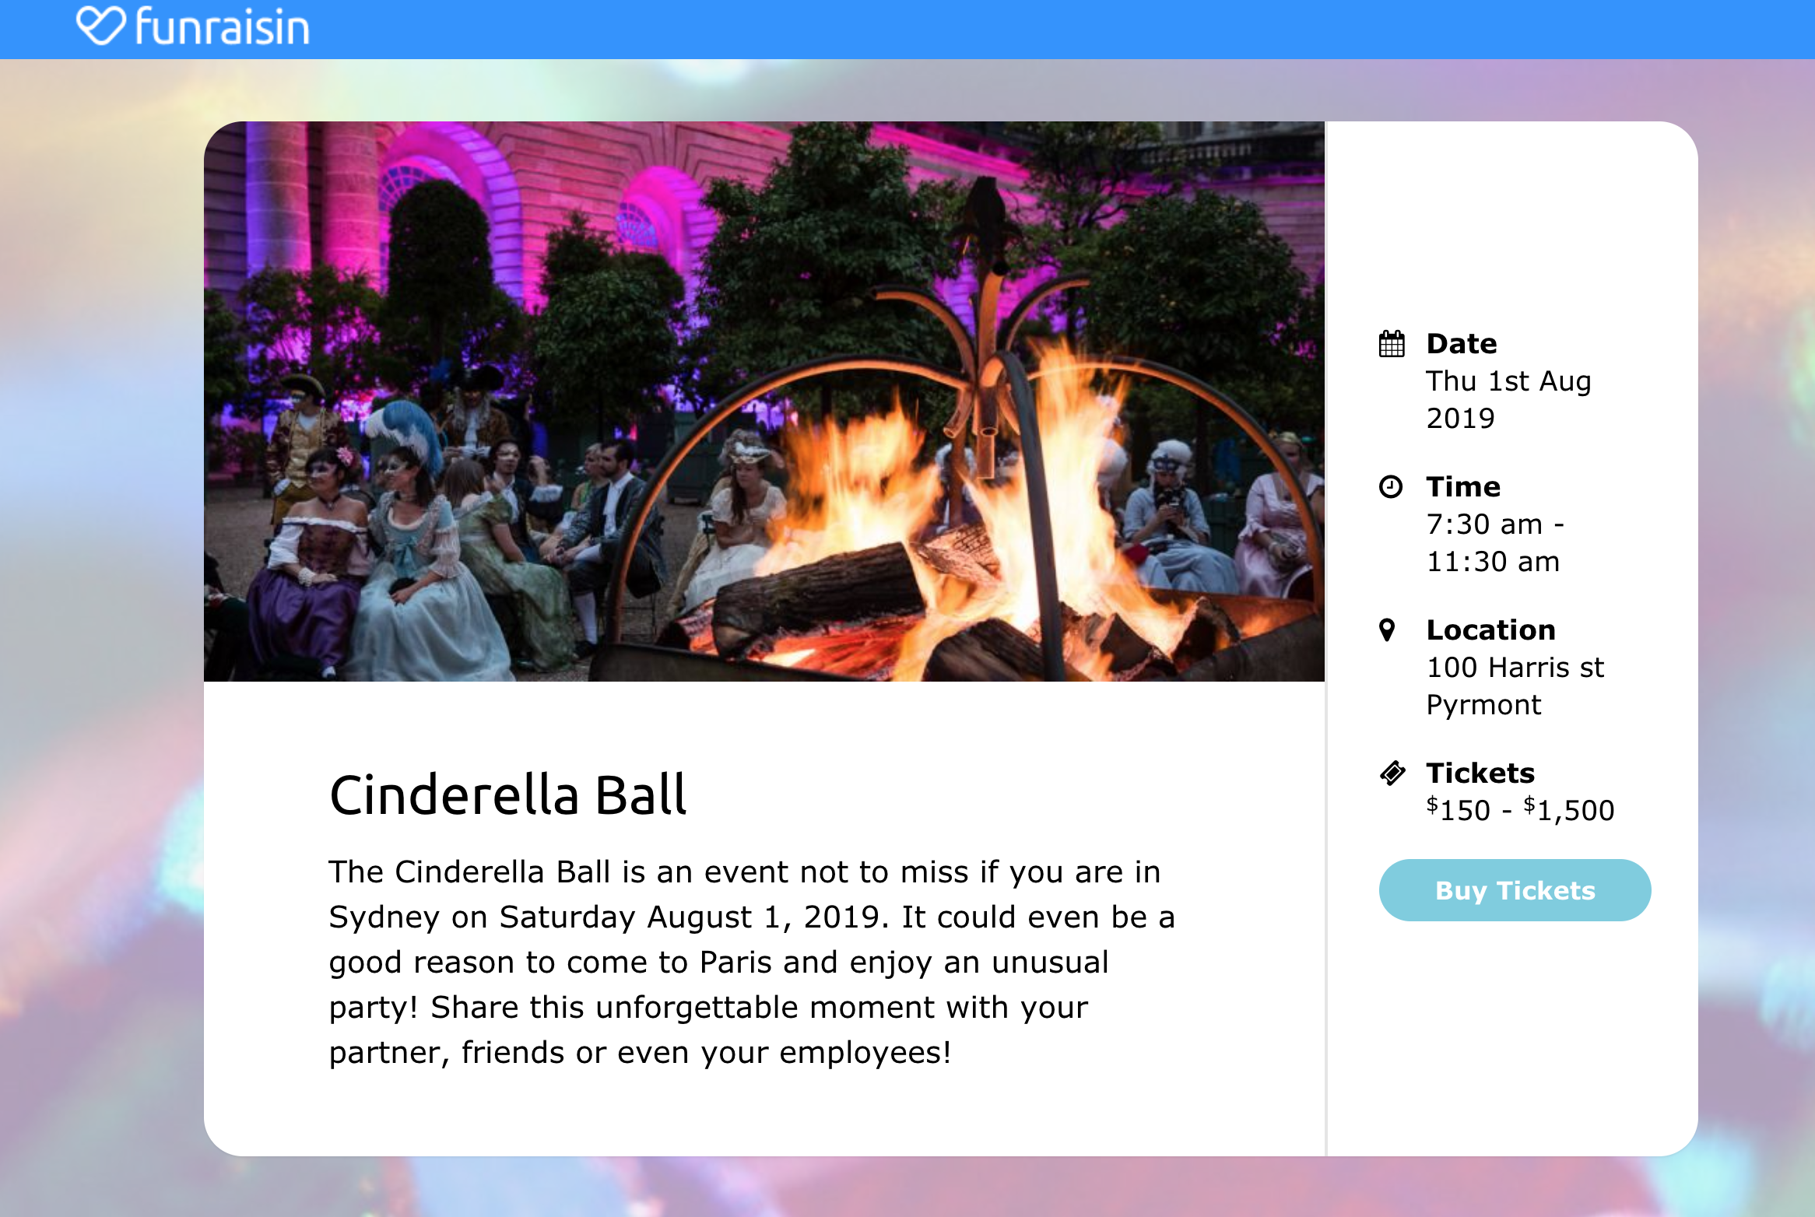Click the Location section label
This screenshot has height=1217, width=1815.
point(1489,630)
